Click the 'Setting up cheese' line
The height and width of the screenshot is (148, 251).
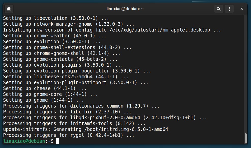coord(45,88)
